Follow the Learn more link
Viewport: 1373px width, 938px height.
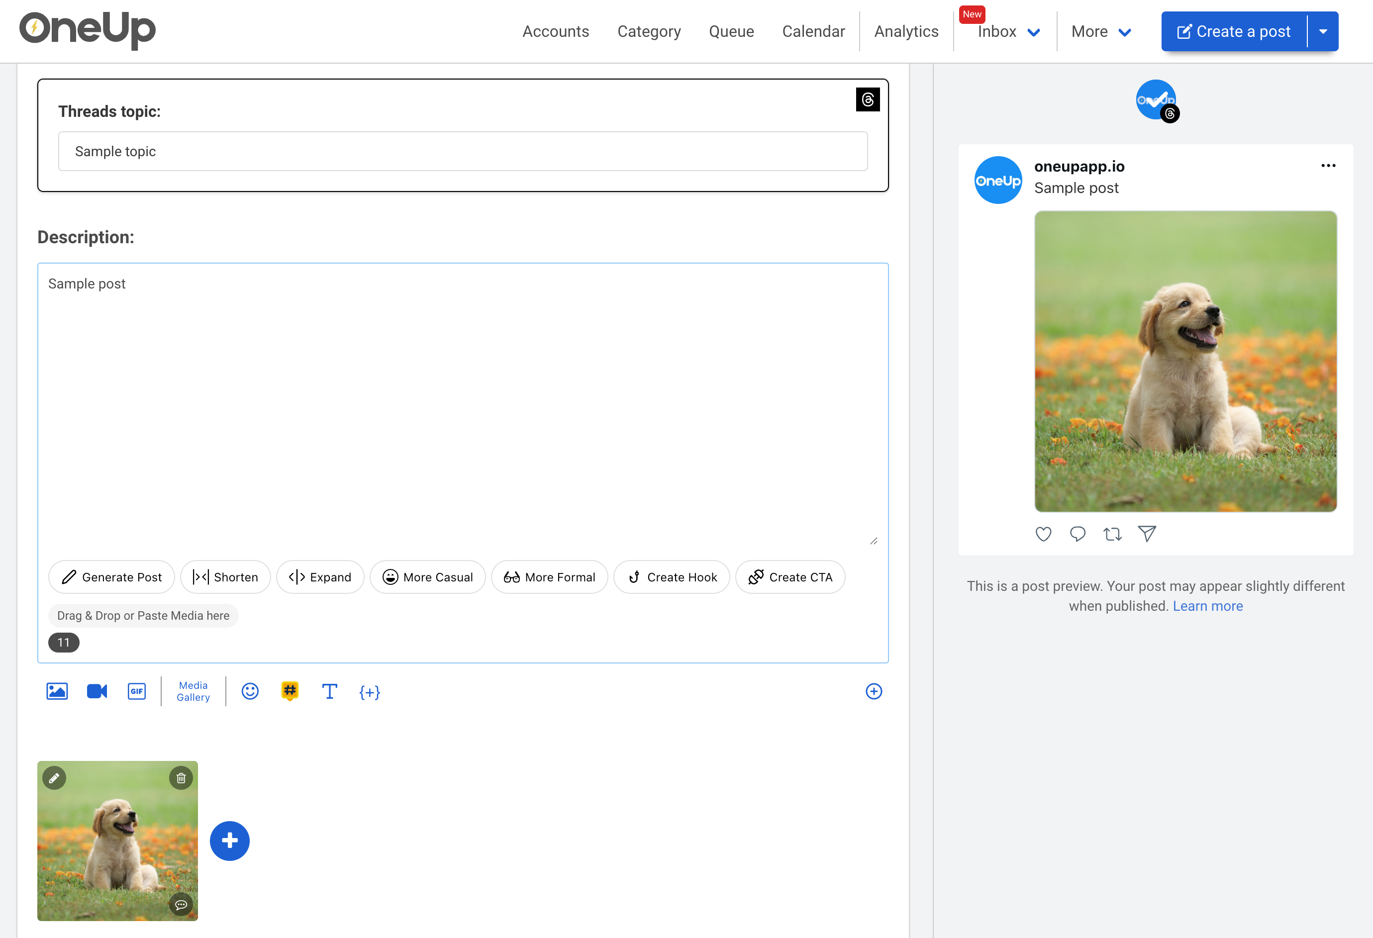pos(1207,606)
